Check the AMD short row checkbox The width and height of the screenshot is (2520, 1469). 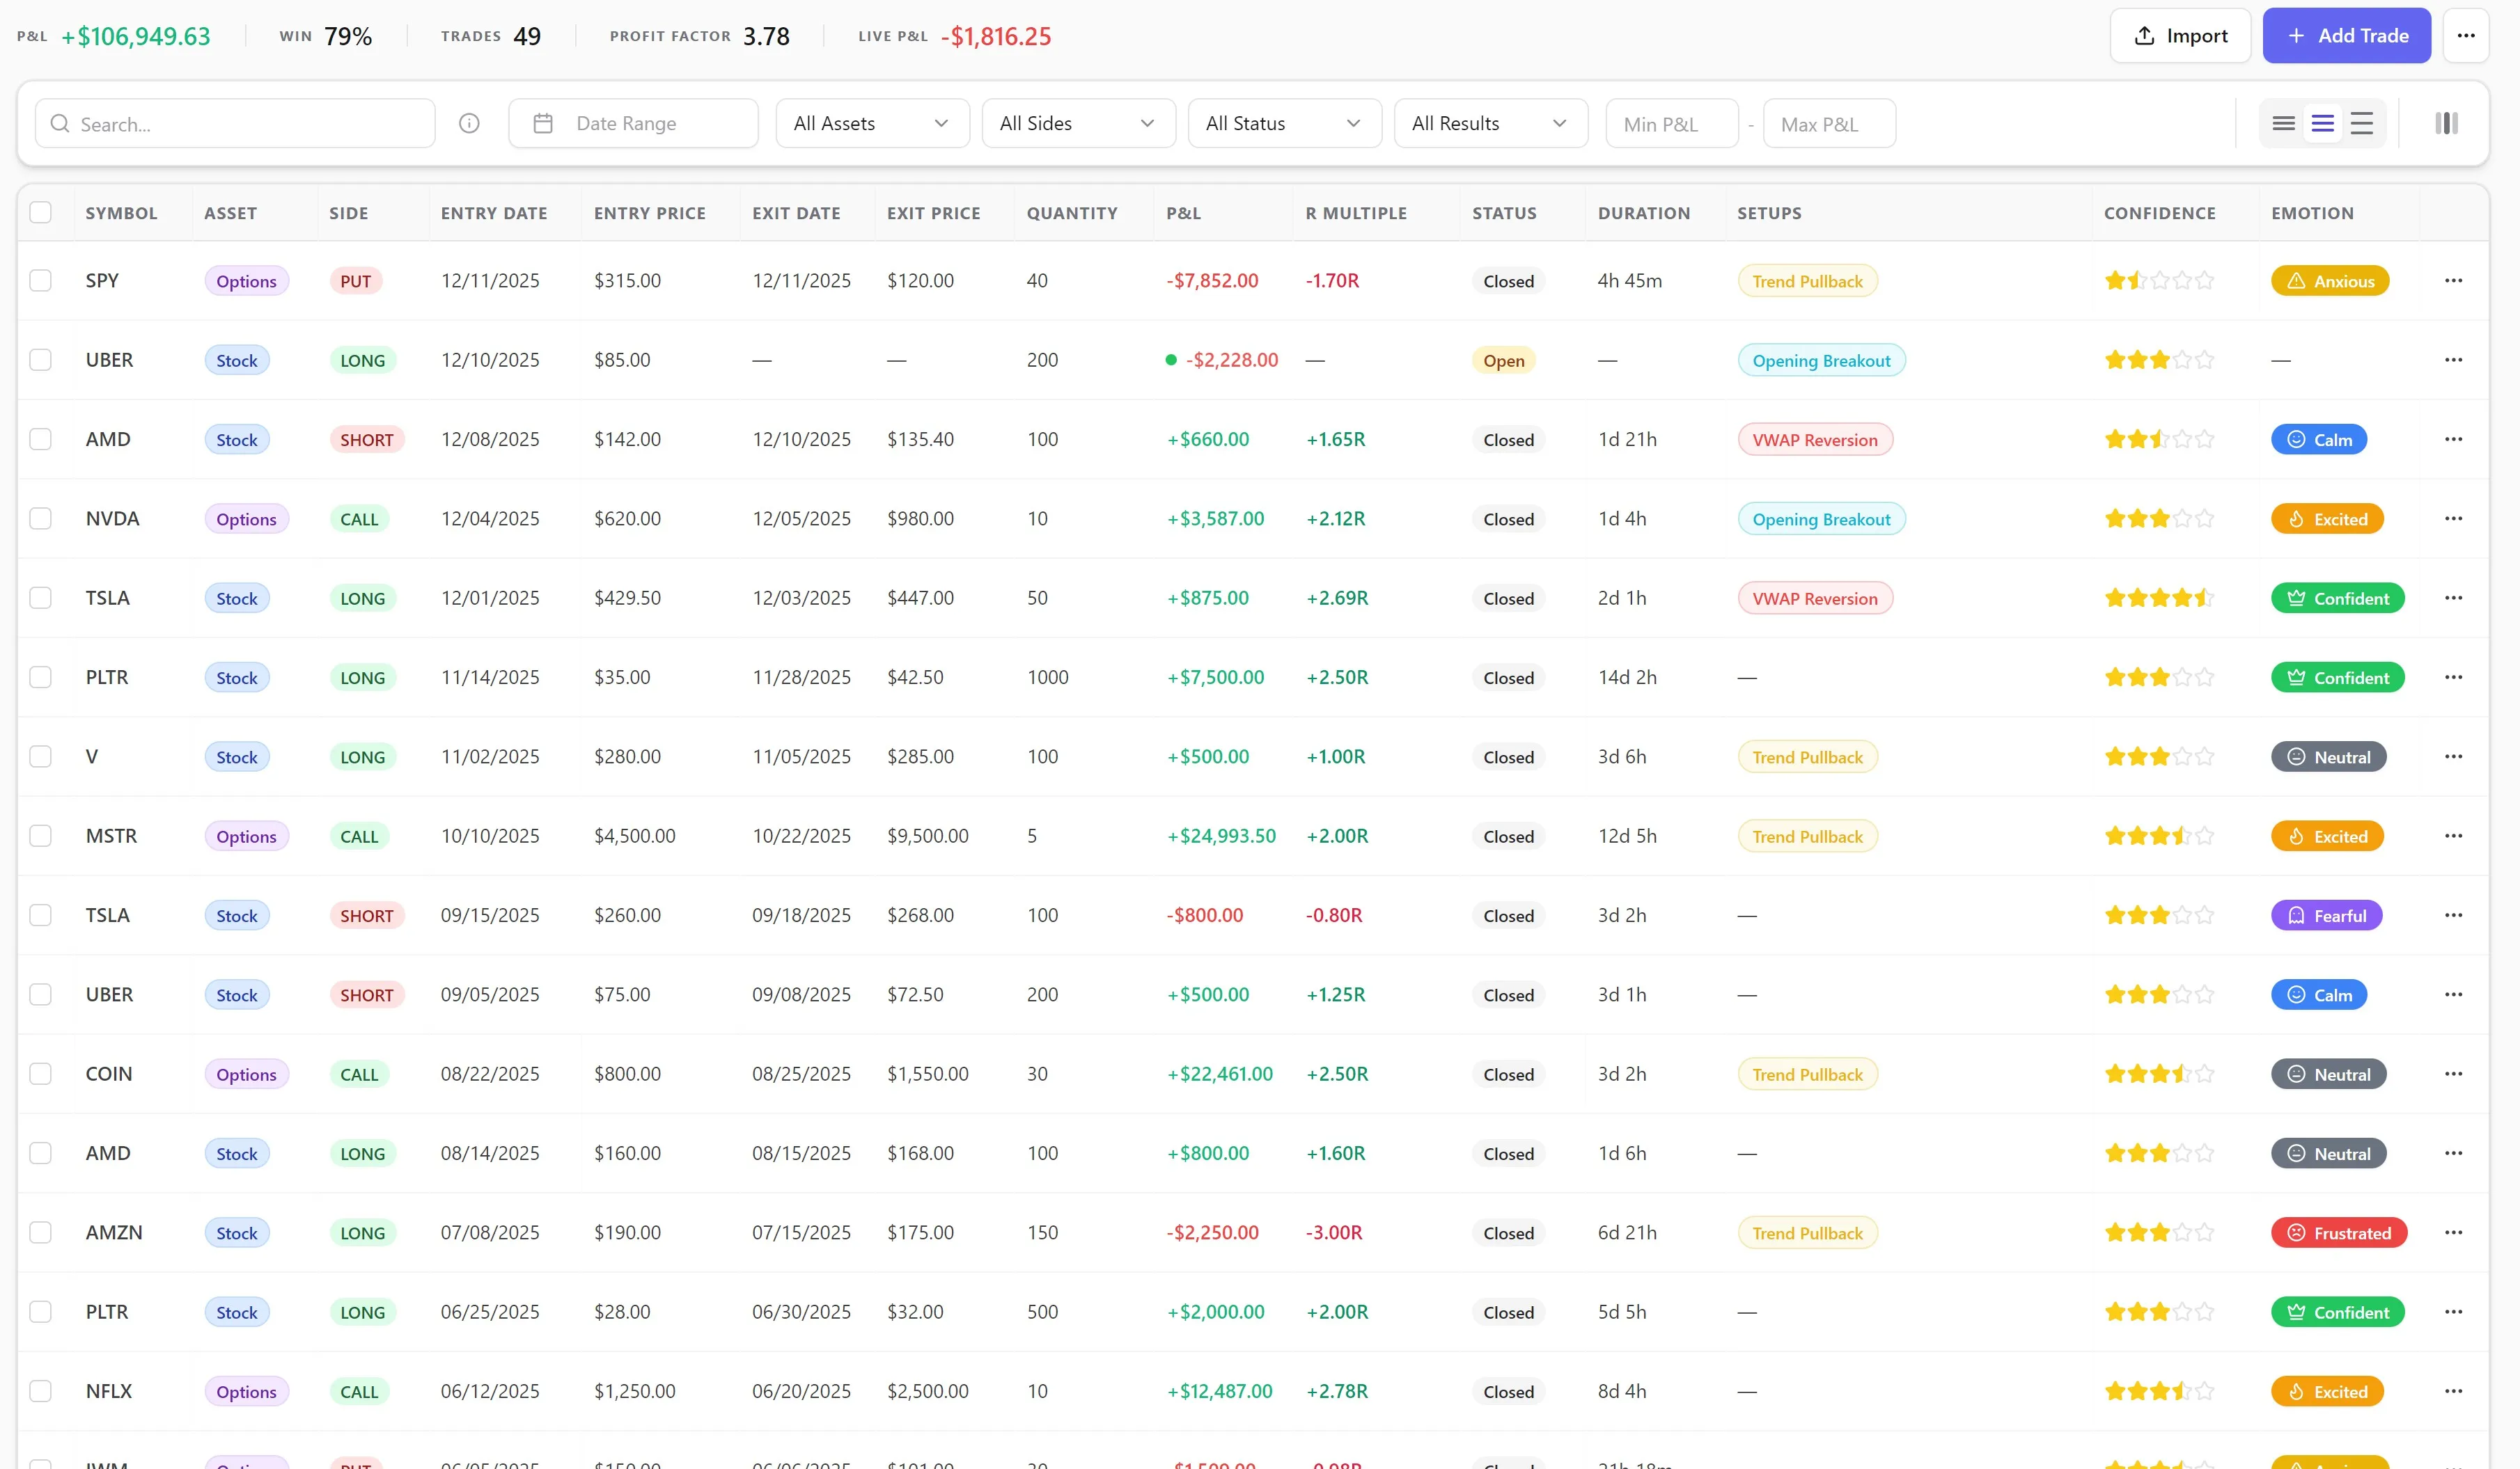(x=40, y=440)
